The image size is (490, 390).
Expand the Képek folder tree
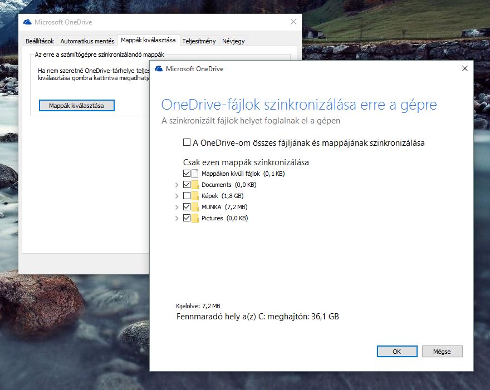click(x=177, y=196)
